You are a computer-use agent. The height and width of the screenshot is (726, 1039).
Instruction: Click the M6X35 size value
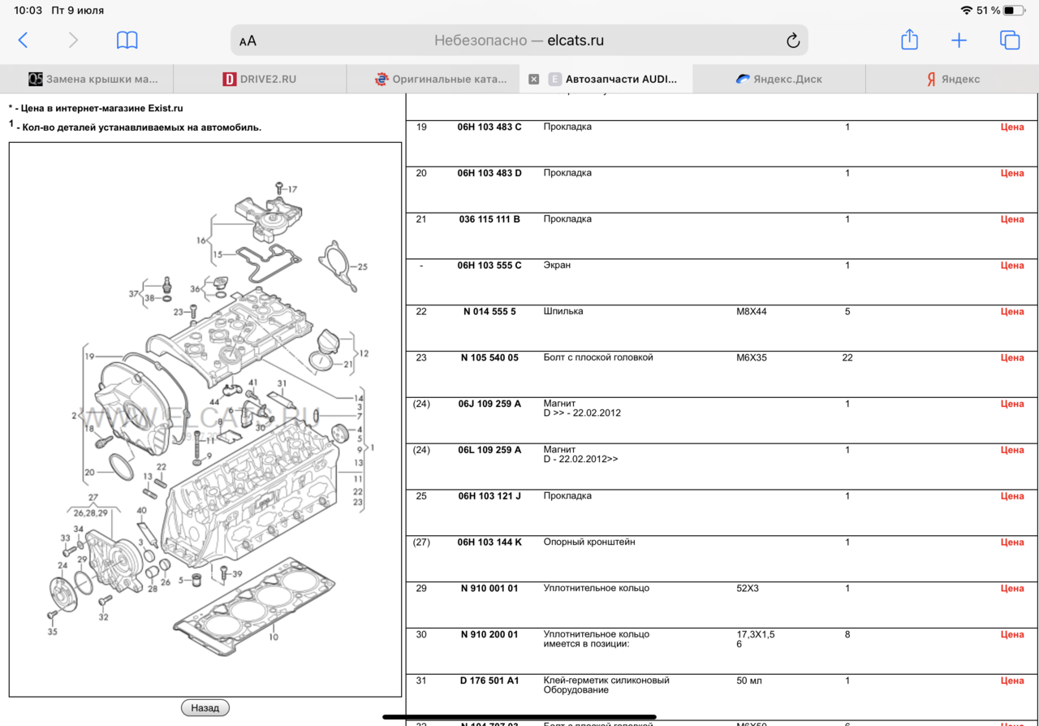pyautogui.click(x=751, y=357)
